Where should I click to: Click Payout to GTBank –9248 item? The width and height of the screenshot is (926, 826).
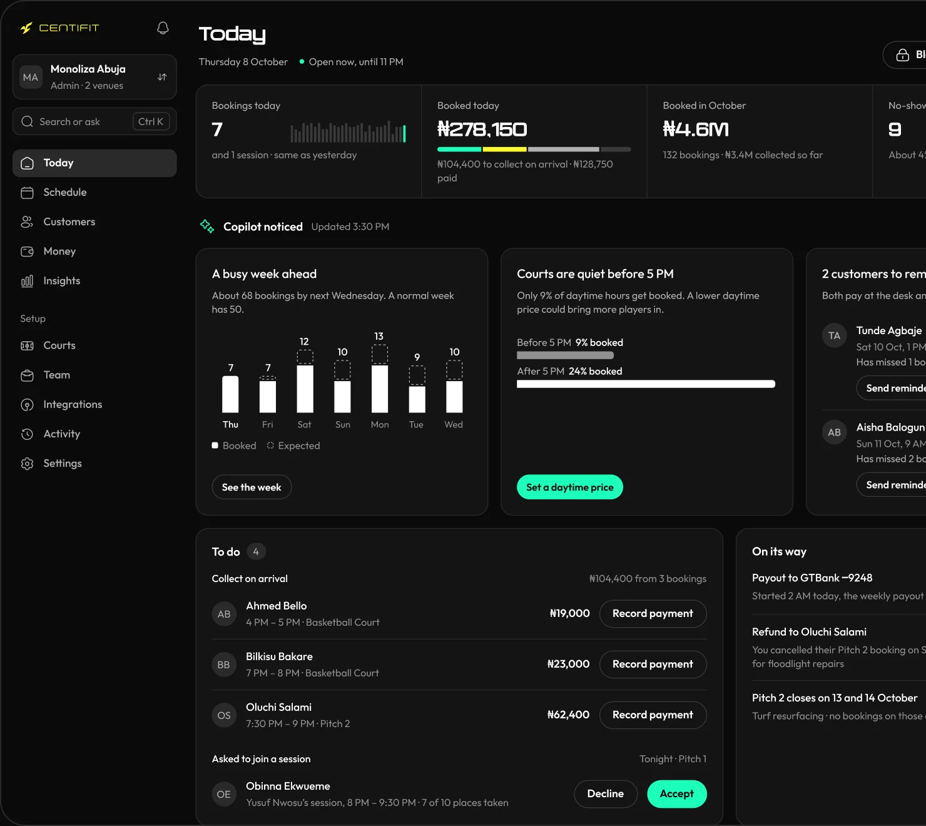[839, 586]
